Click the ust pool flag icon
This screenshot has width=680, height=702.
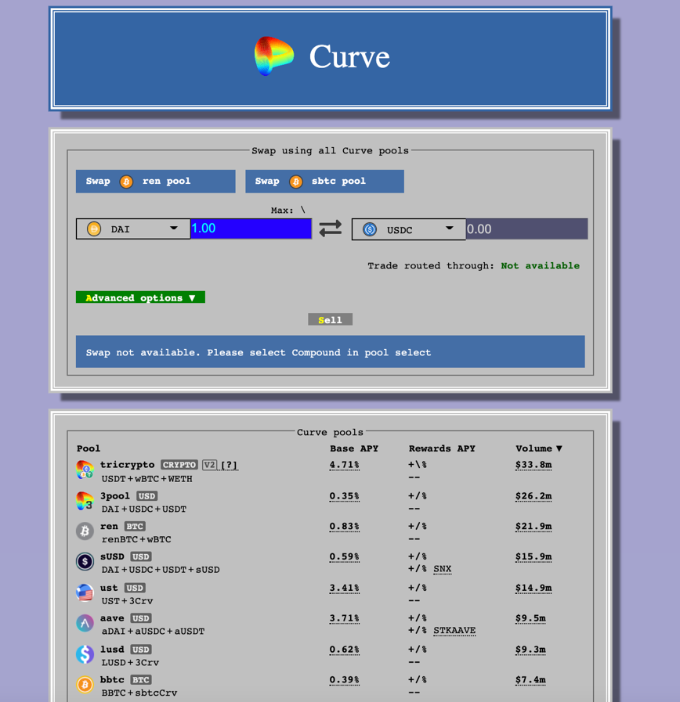pos(85,592)
